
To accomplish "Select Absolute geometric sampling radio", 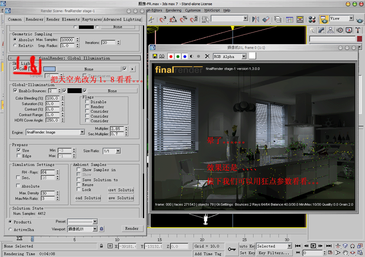I will (15, 40).
